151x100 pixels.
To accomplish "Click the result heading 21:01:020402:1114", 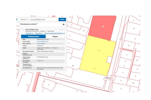I will click(32, 29).
